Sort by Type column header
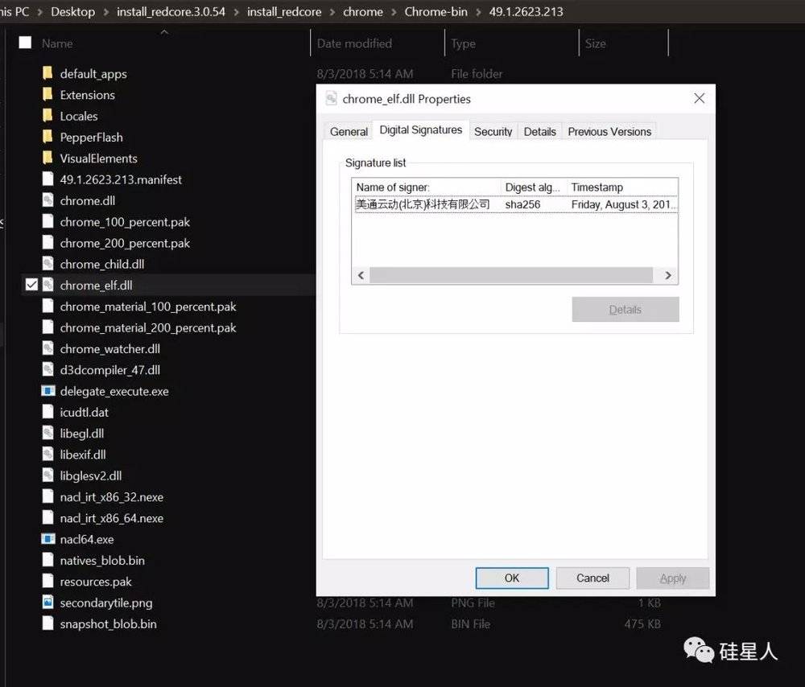805x687 pixels. tap(463, 43)
